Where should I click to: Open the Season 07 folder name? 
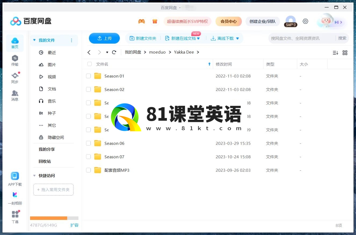point(114,157)
